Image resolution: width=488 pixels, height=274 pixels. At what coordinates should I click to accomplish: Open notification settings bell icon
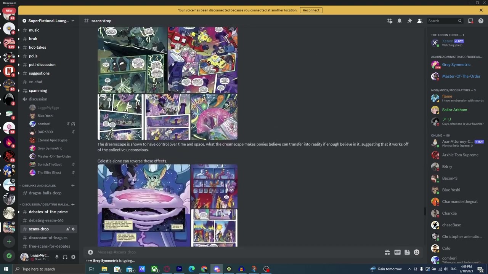coord(400,21)
